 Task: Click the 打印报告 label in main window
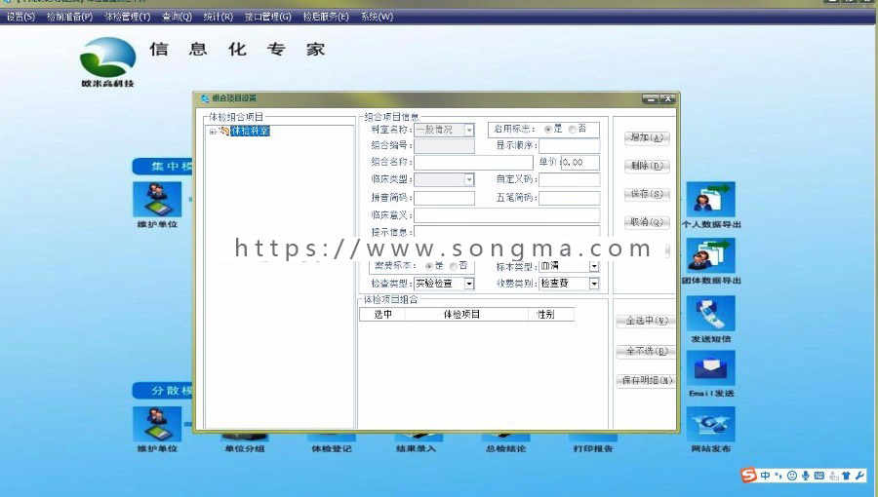coord(593,449)
